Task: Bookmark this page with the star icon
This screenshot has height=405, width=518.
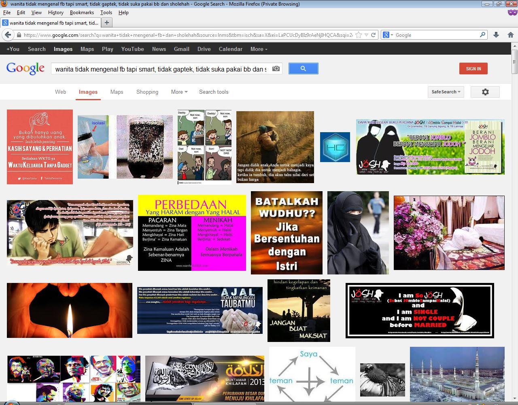Action: (x=359, y=35)
